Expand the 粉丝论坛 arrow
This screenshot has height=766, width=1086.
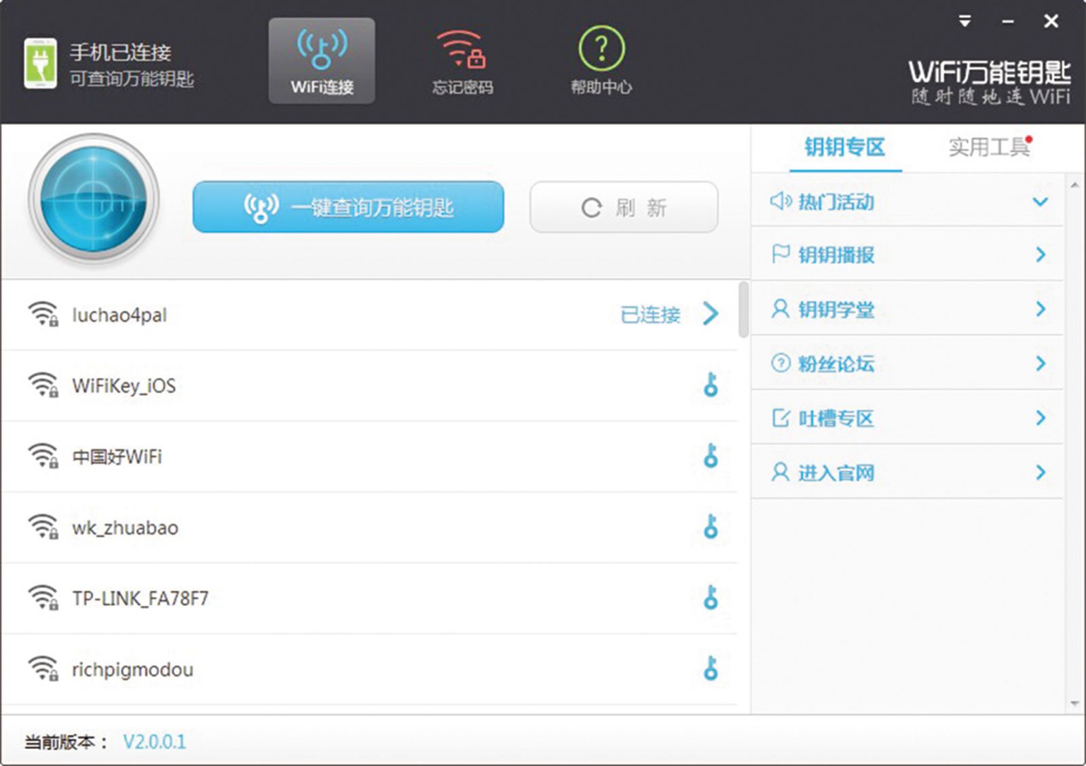(1041, 364)
